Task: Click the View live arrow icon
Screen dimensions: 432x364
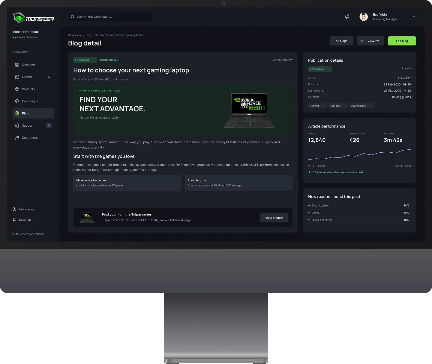Action: point(361,41)
